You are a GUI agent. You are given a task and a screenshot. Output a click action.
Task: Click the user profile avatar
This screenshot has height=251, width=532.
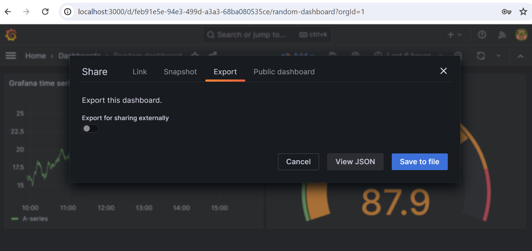pyautogui.click(x=522, y=35)
